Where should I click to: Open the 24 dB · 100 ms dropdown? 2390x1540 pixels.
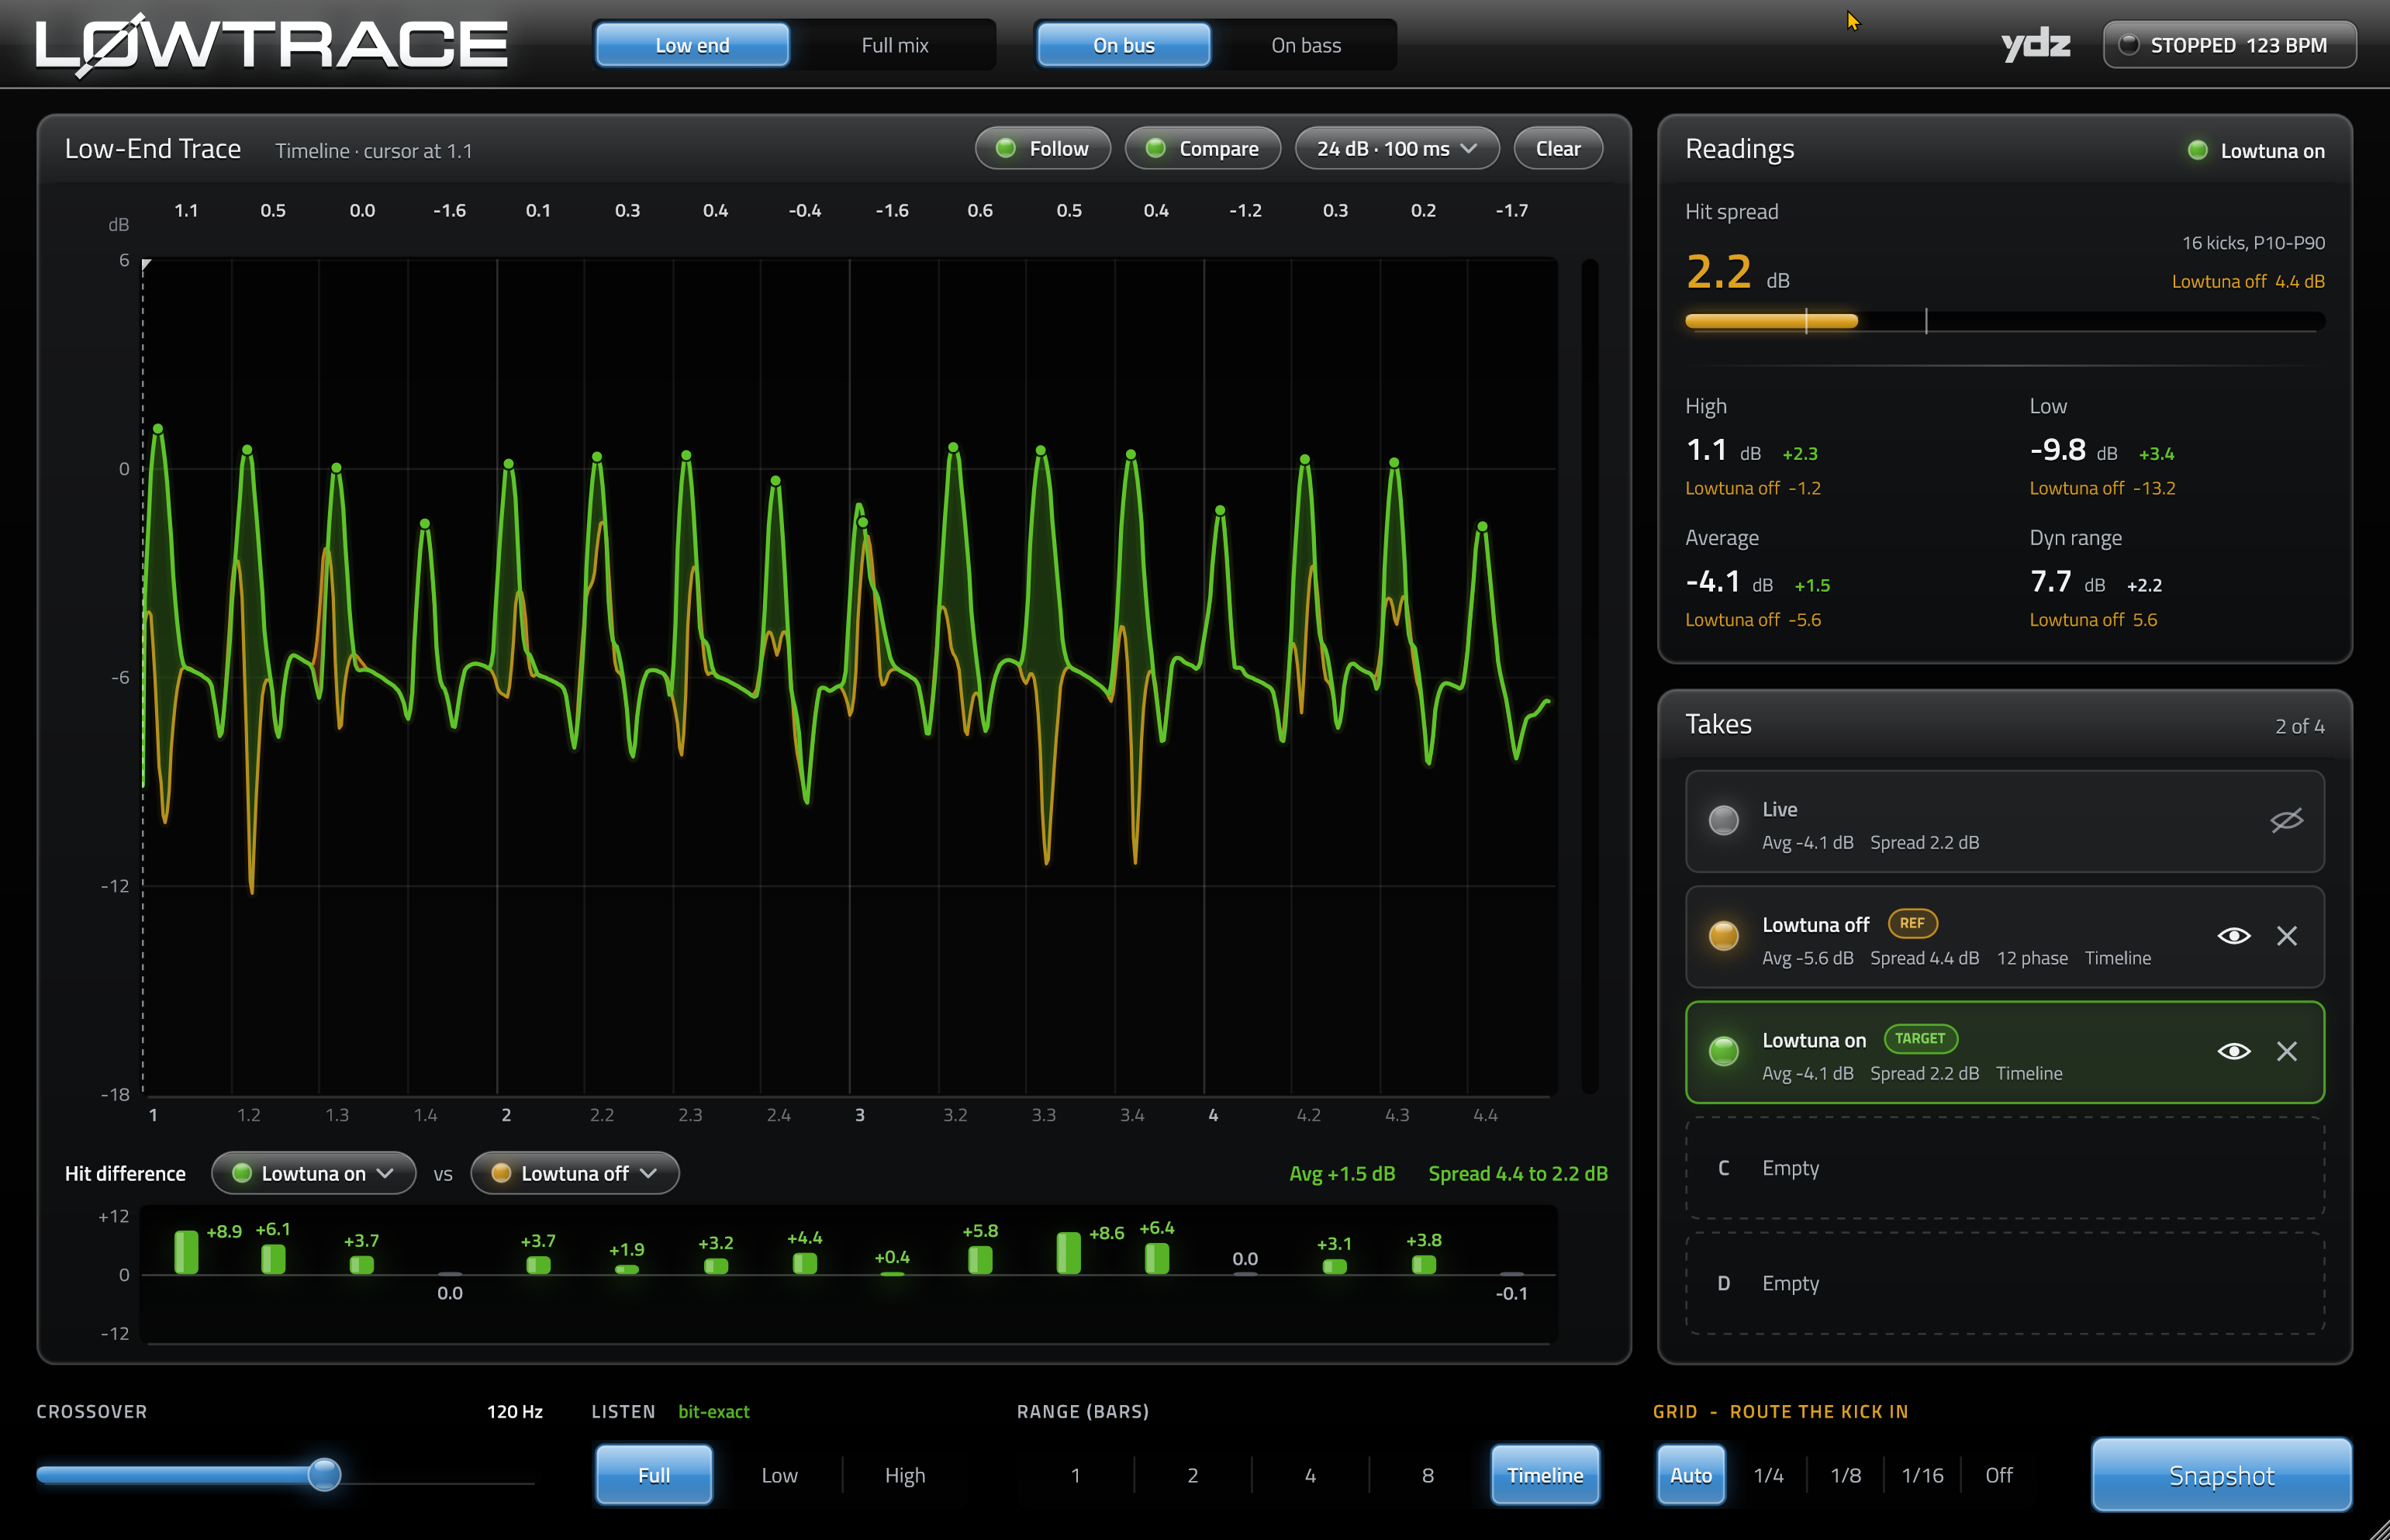pyautogui.click(x=1397, y=149)
